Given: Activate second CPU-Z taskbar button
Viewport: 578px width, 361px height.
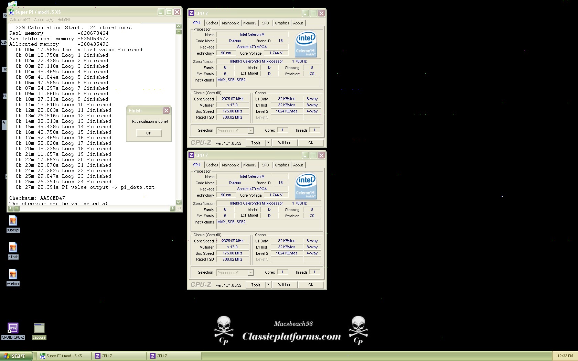Looking at the screenshot, I should 174,356.
